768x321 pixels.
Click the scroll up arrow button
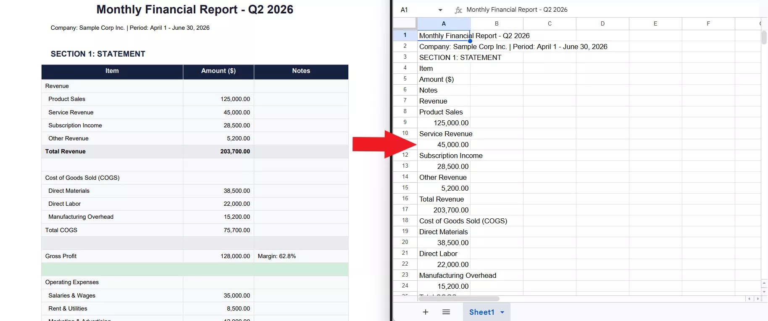point(764,283)
